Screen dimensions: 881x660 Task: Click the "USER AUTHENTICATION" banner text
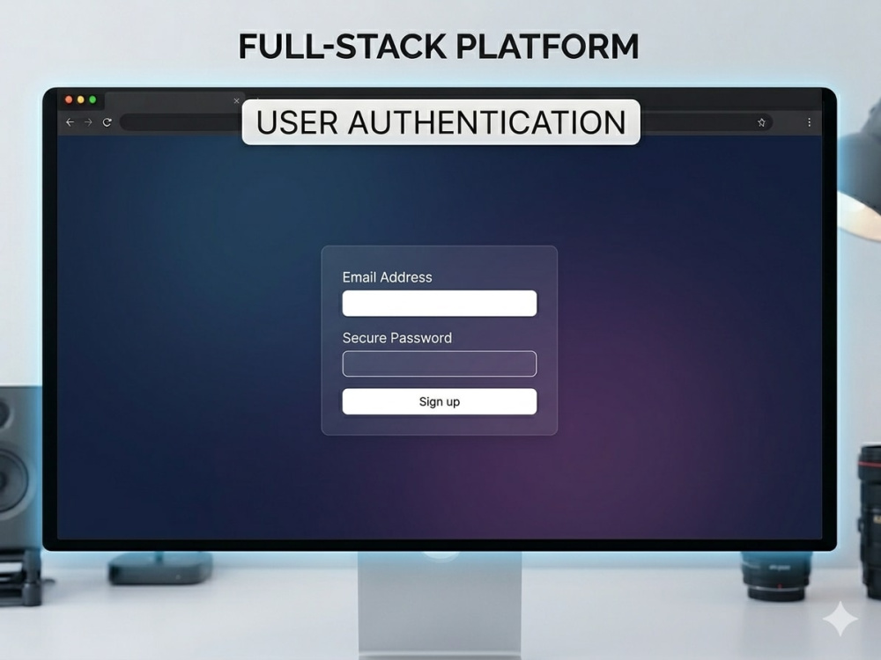click(x=441, y=122)
